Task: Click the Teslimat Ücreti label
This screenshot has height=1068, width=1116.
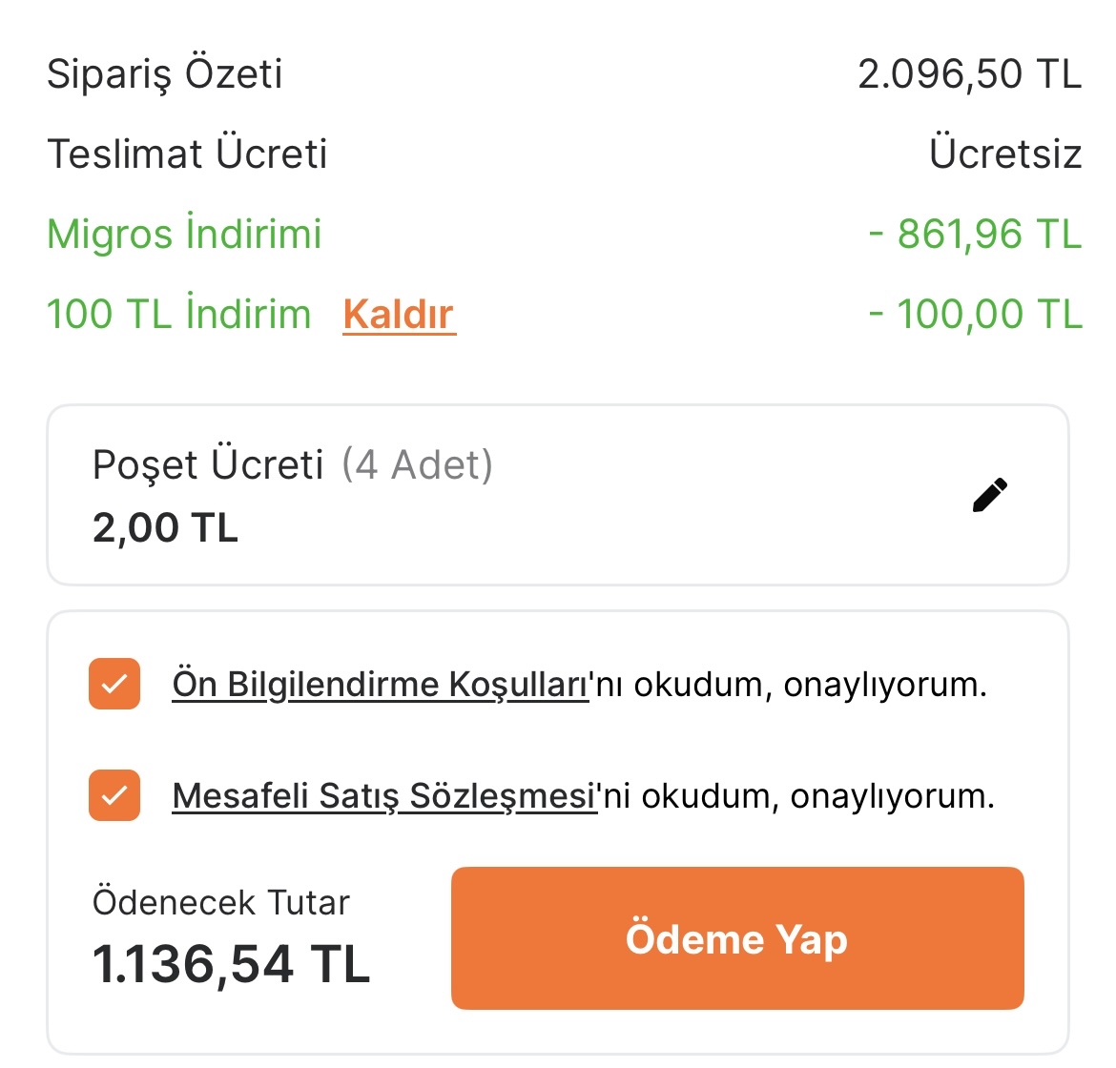Action: tap(187, 154)
